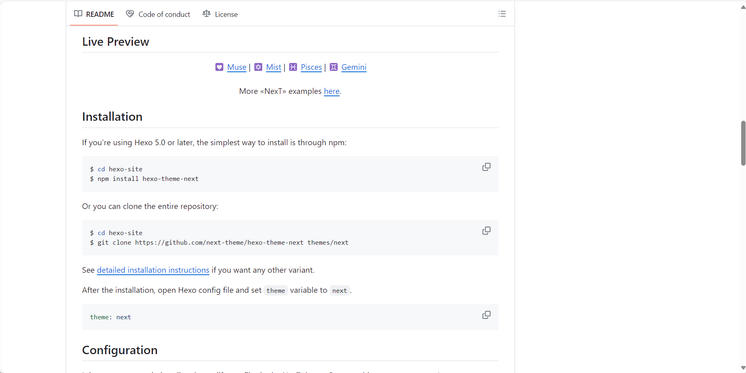Click 'cd hexo-site' in npm code block
The image size is (746, 373).
pyautogui.click(x=120, y=169)
